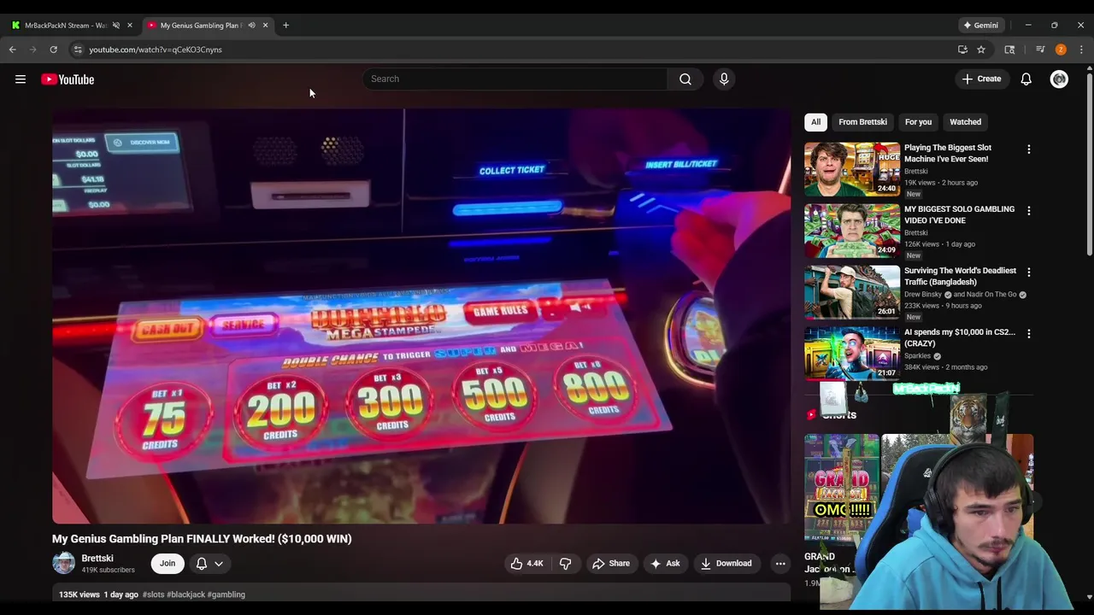Click the install/cast icon in address bar
Image resolution: width=1094 pixels, height=615 pixels.
click(x=962, y=50)
